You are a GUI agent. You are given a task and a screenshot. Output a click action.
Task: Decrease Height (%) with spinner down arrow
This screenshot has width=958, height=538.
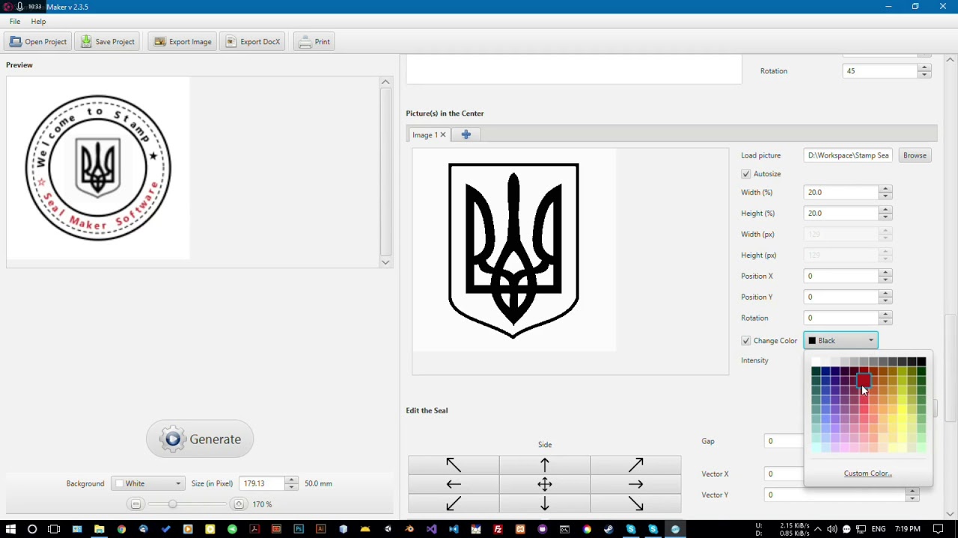point(885,217)
